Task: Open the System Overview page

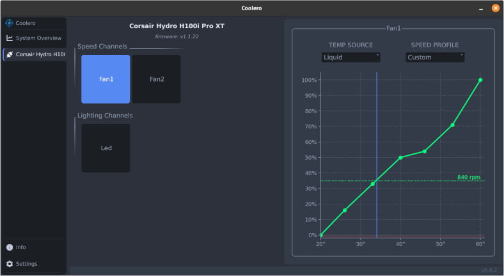Action: click(35, 38)
